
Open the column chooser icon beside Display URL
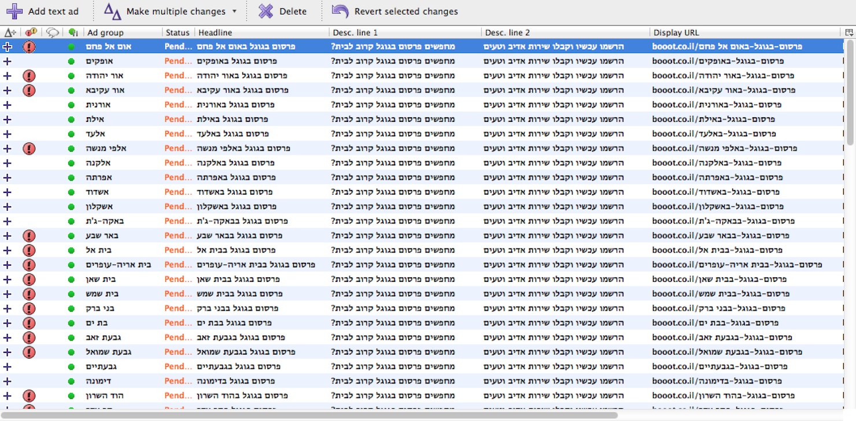(x=849, y=32)
